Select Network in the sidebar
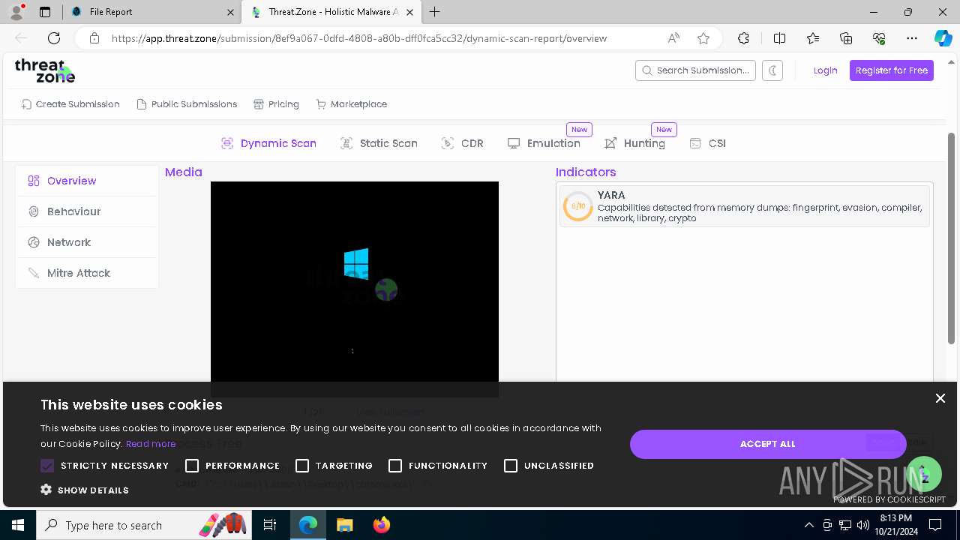This screenshot has width=960, height=540. point(86,242)
